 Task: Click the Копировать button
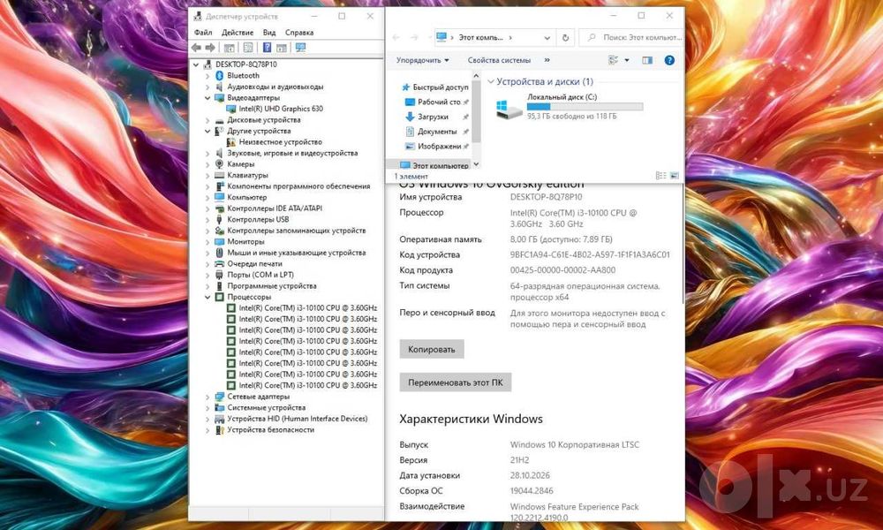coord(432,349)
